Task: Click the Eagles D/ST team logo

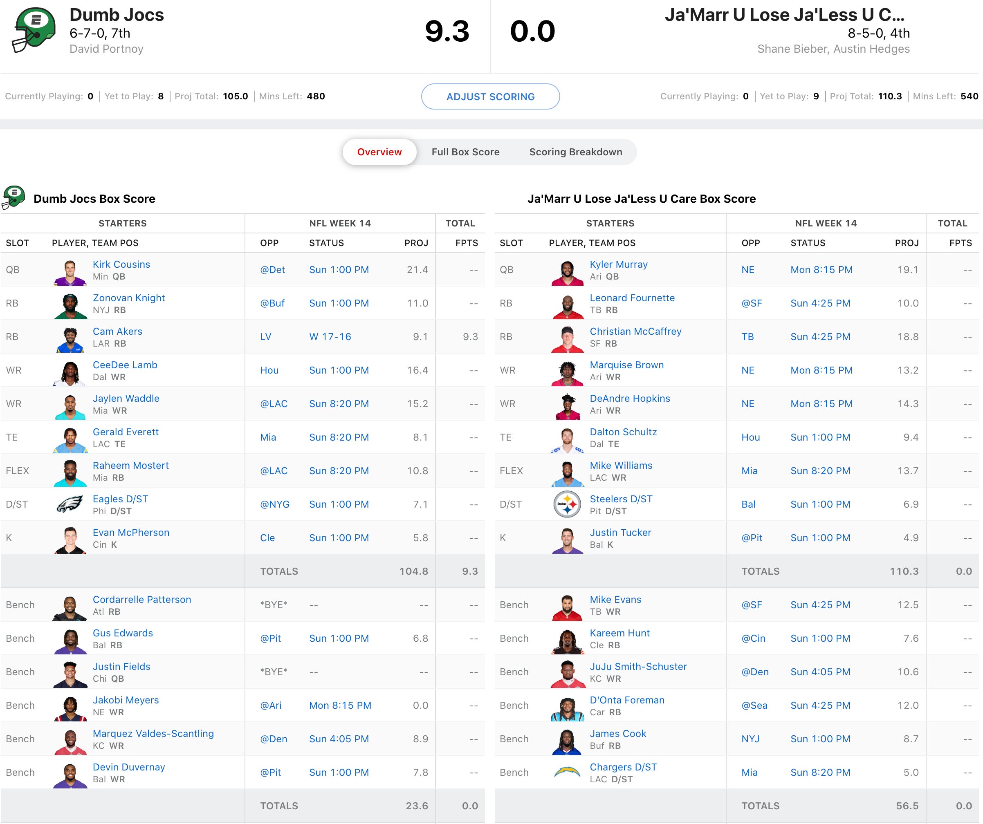Action: [70, 504]
